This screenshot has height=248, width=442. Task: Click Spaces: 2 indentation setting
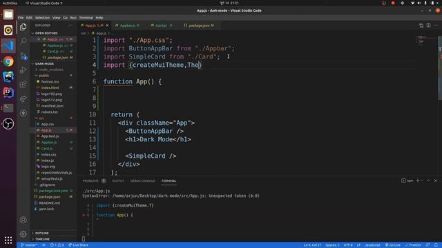[332, 245]
